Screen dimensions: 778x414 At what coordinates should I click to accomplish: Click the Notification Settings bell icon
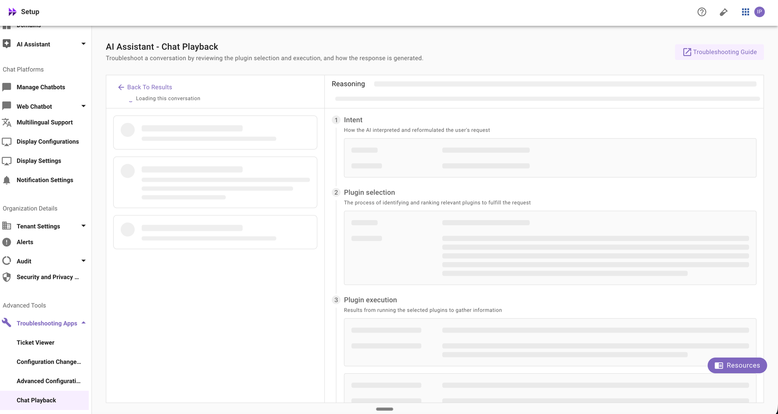(7, 180)
